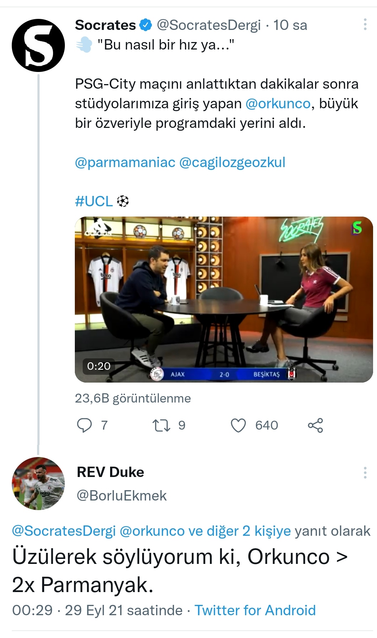377x638 pixels.
Task: Open the Twitter for Android source link
Action: [x=255, y=610]
